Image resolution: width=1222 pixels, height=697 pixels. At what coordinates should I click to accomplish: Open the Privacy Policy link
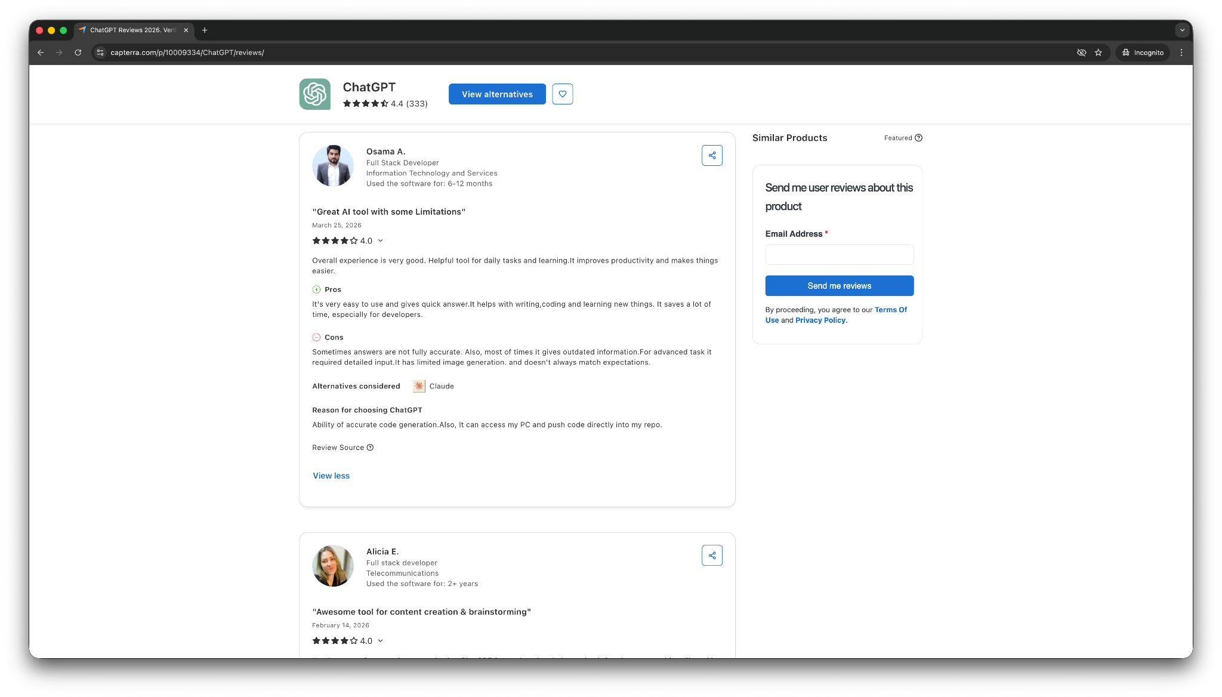point(820,320)
